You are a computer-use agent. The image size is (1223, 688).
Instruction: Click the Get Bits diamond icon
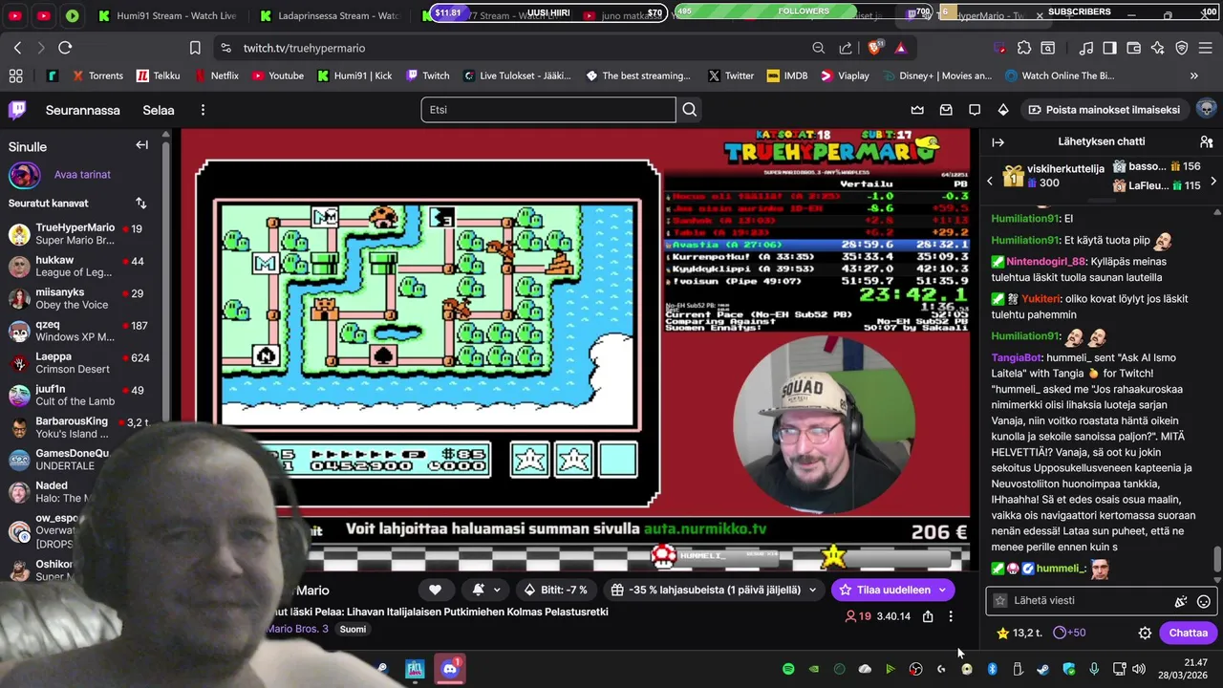coord(1003,110)
